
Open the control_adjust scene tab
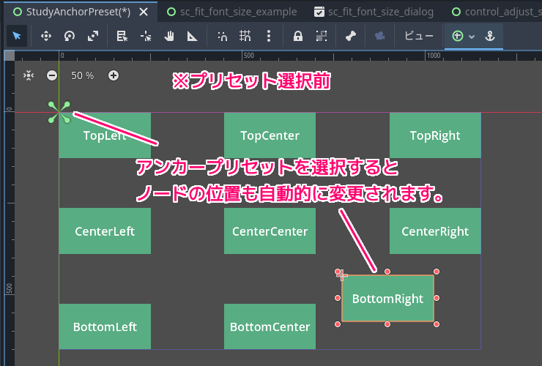497,12
